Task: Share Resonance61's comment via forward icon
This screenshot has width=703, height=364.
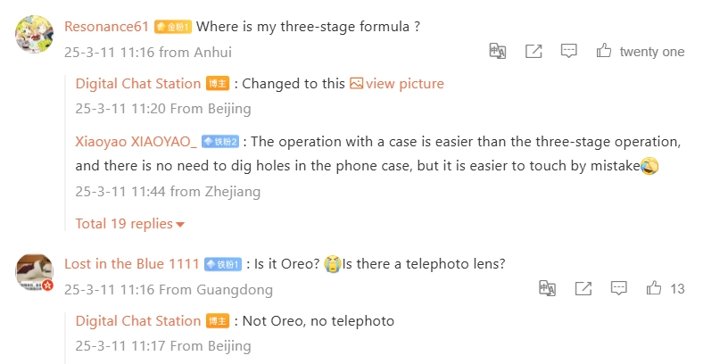Action: (533, 51)
